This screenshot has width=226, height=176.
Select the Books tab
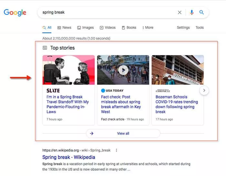(x=129, y=28)
